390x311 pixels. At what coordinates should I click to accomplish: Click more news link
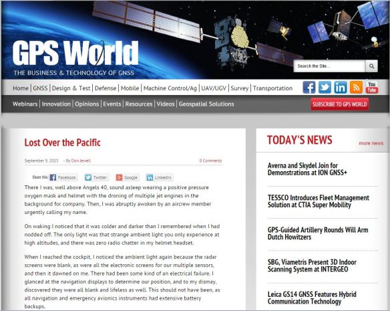[371, 143]
